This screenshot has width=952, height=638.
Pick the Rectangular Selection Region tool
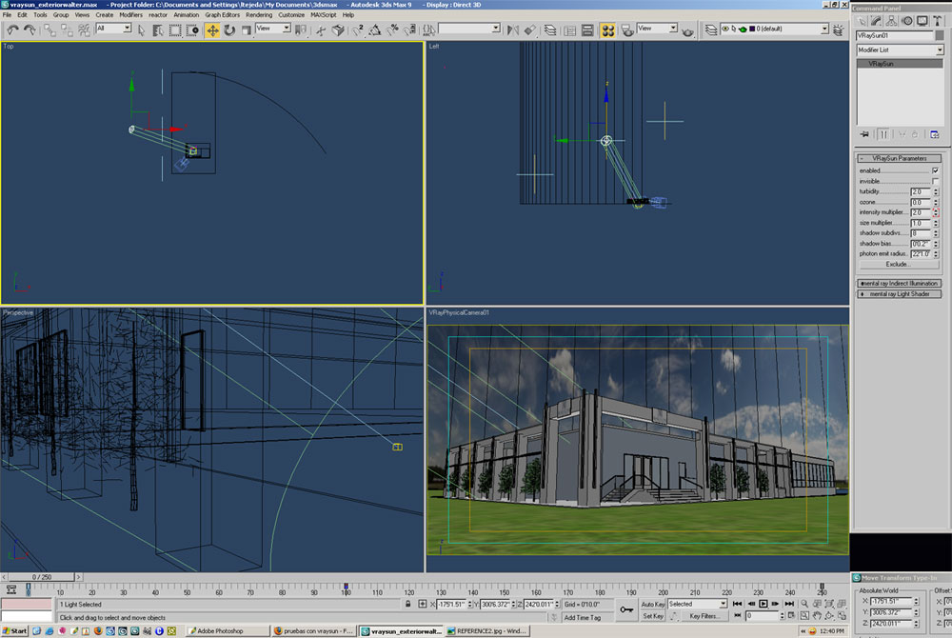point(175,30)
